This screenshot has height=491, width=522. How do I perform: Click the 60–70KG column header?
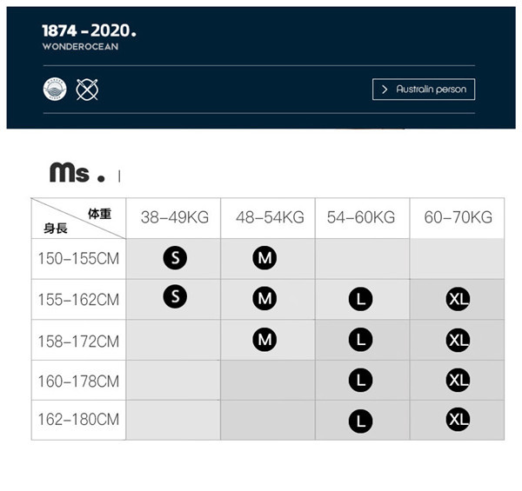[458, 217]
